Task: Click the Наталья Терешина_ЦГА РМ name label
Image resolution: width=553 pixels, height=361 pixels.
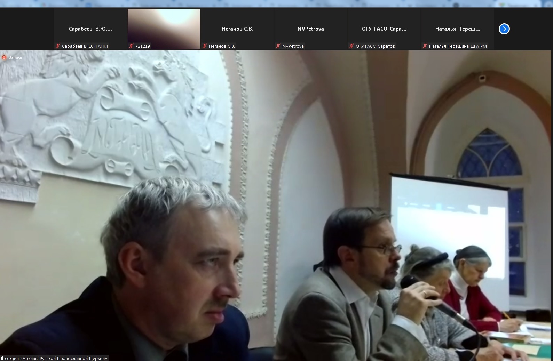Action: click(458, 46)
